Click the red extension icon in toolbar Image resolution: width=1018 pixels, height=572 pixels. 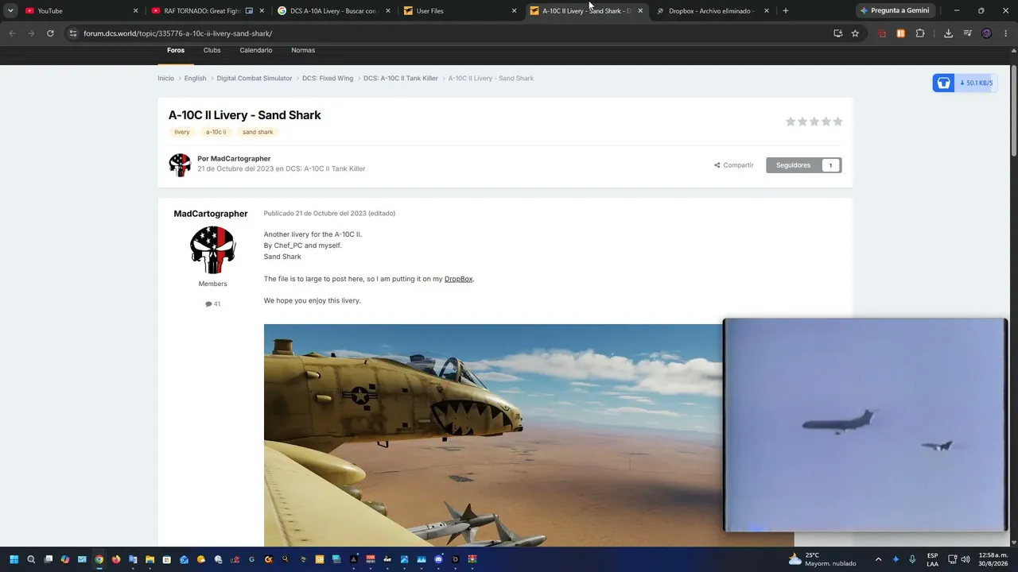(x=882, y=33)
